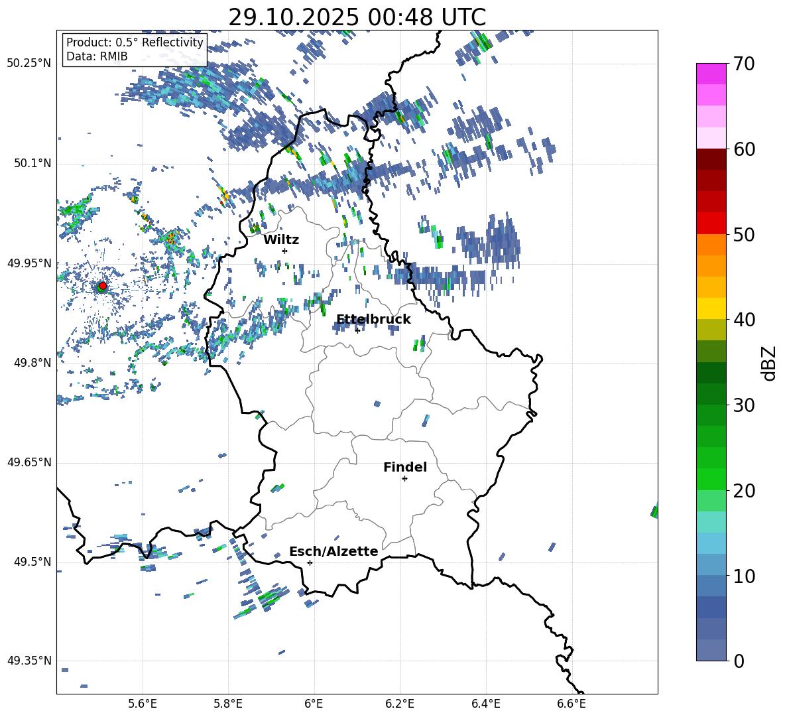Click the 70 colorbar tick label
Viewport: 785px width, 717px height.
[x=744, y=64]
